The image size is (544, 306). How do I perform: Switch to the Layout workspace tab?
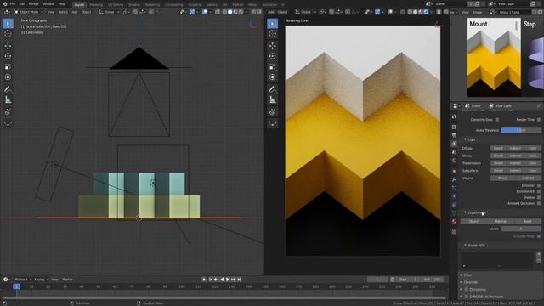pos(79,5)
